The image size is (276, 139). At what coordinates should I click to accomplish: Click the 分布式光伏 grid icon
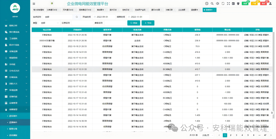click(x=6, y=71)
